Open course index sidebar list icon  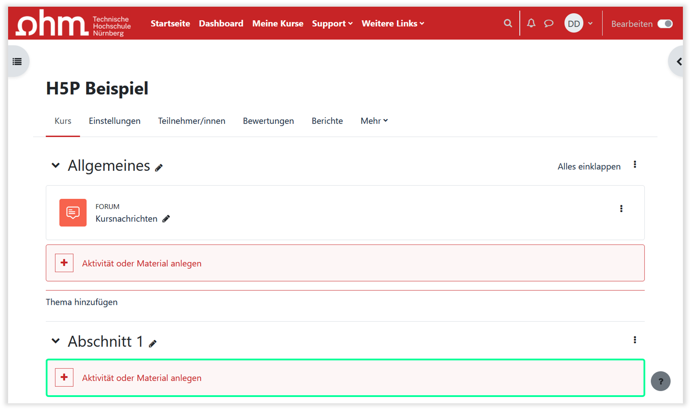pyautogui.click(x=17, y=62)
